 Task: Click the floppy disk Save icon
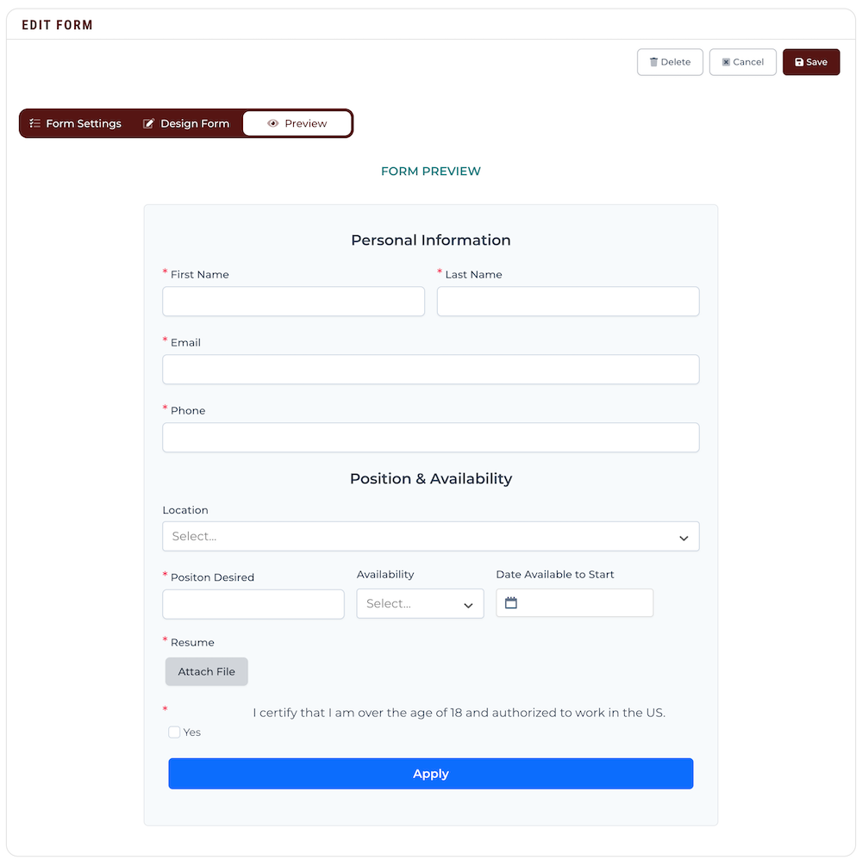[x=799, y=62]
